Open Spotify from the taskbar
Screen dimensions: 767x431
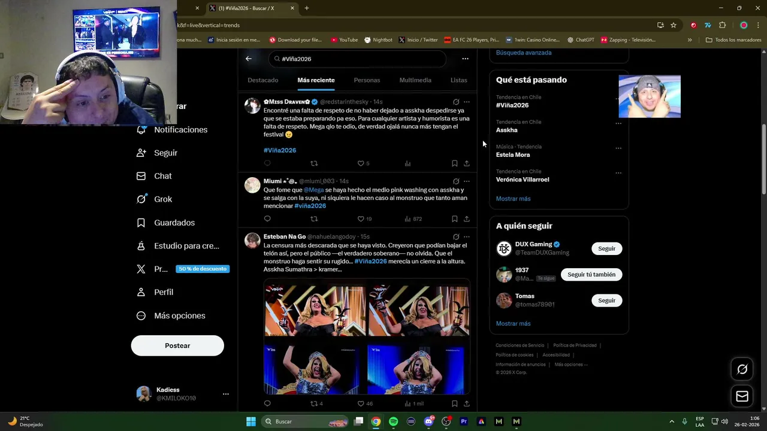(x=393, y=421)
